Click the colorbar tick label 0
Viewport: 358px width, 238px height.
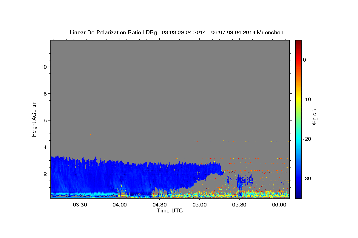pyautogui.click(x=305, y=60)
